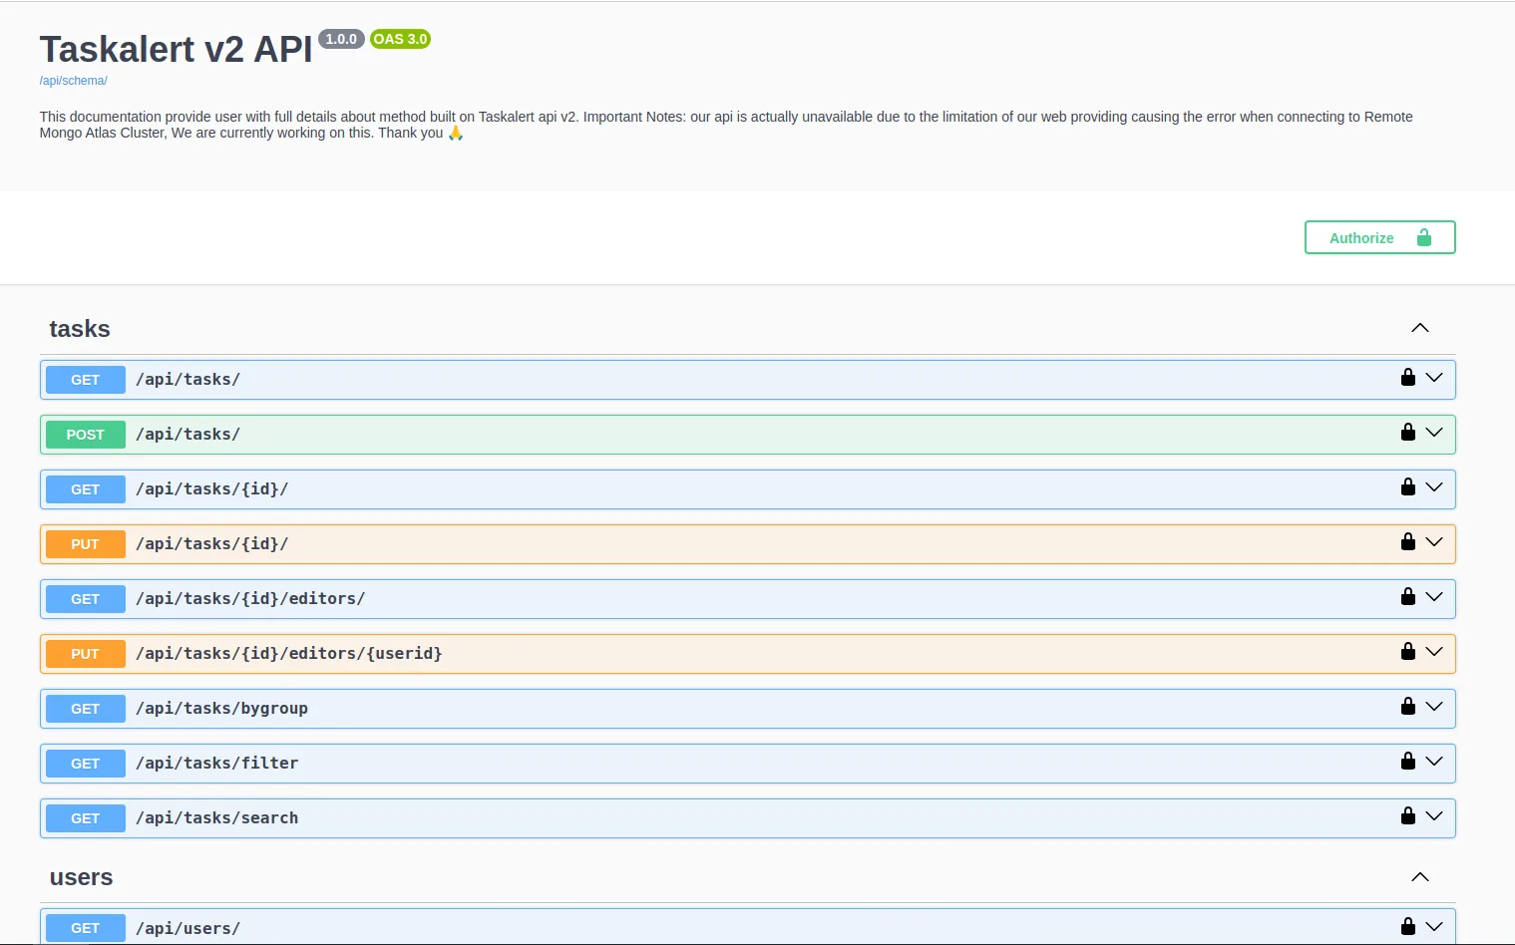Viewport: 1515px width, 945px height.
Task: Expand PUT editors/{userid} chevron
Action: tap(1434, 652)
